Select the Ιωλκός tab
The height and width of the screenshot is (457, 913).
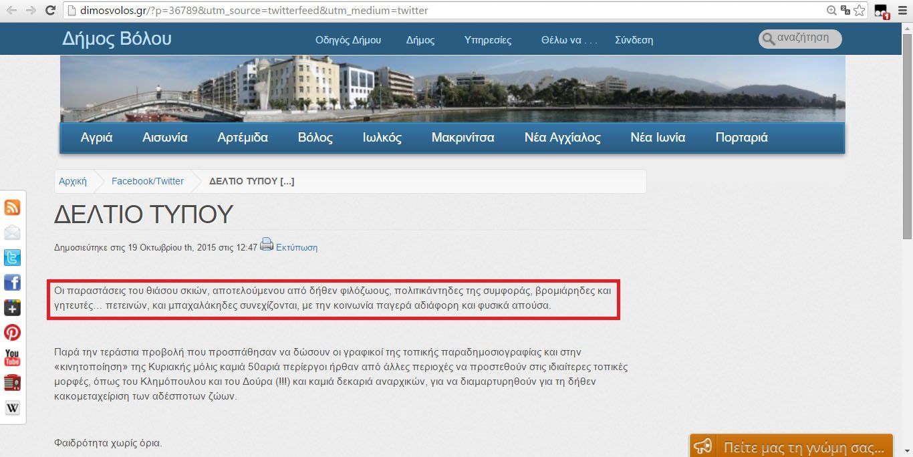point(382,138)
